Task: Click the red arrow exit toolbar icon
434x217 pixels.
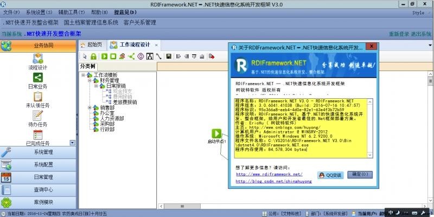Action: tap(212, 56)
